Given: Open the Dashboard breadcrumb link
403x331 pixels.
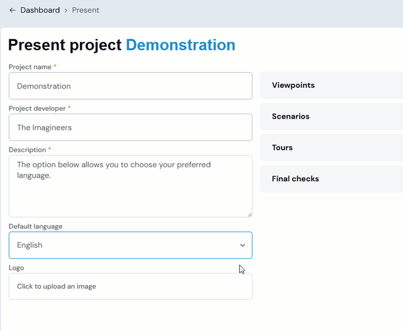Looking at the screenshot, I should tap(40, 10).
